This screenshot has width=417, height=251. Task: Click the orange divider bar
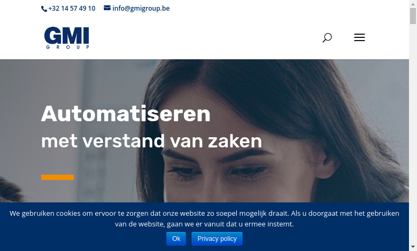[57, 177]
